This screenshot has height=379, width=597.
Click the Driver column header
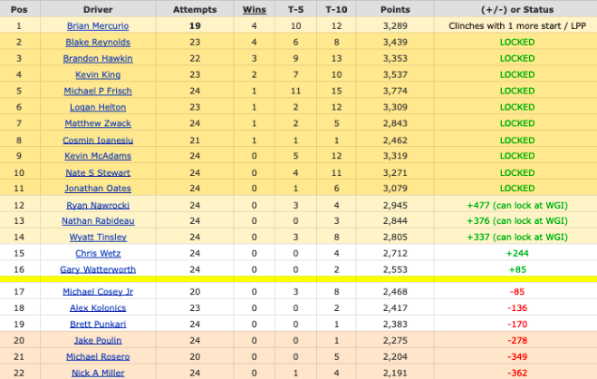tap(98, 10)
